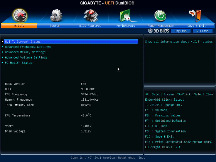Open PC Health Status

pos(19,63)
